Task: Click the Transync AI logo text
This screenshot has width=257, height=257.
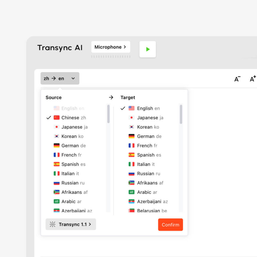Action: [x=60, y=48]
